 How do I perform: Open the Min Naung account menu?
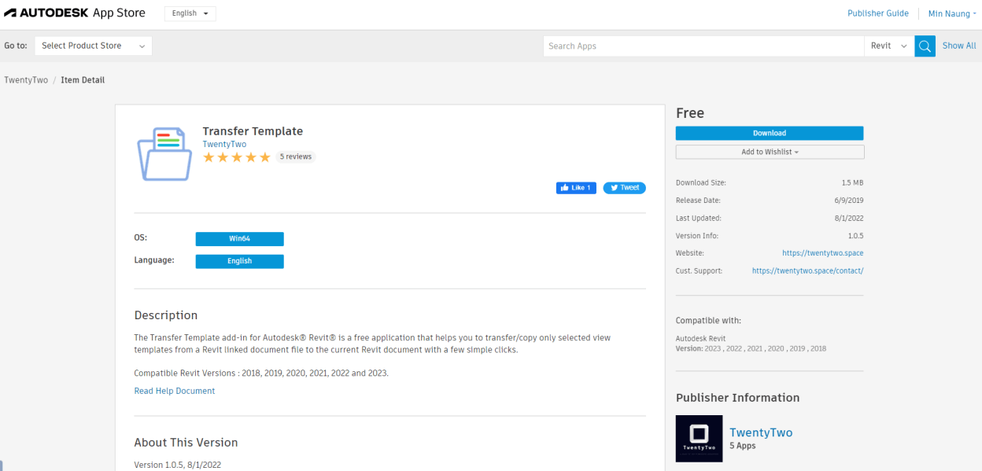[x=951, y=13]
